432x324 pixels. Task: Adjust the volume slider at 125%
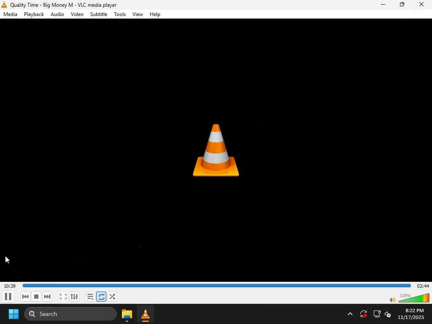[414, 298]
